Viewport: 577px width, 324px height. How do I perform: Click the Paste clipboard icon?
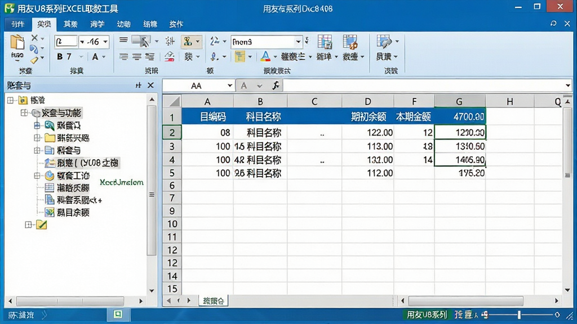[17, 43]
